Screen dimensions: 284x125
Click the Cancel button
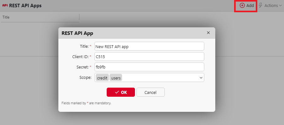(151, 92)
